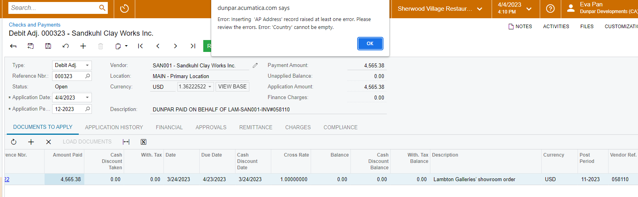Click the Save and Close icon
Screen dimensions: 638x197
point(31,46)
